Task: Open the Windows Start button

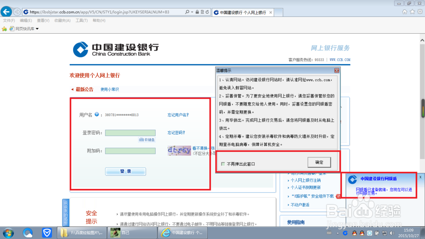Action: 8,233
